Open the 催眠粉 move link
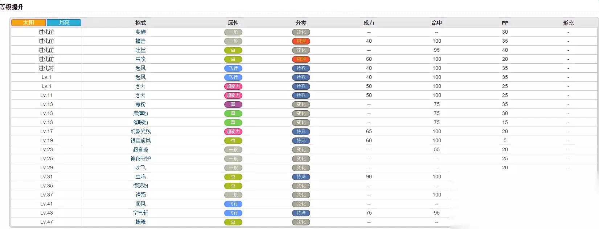599x229 pixels. [140, 122]
